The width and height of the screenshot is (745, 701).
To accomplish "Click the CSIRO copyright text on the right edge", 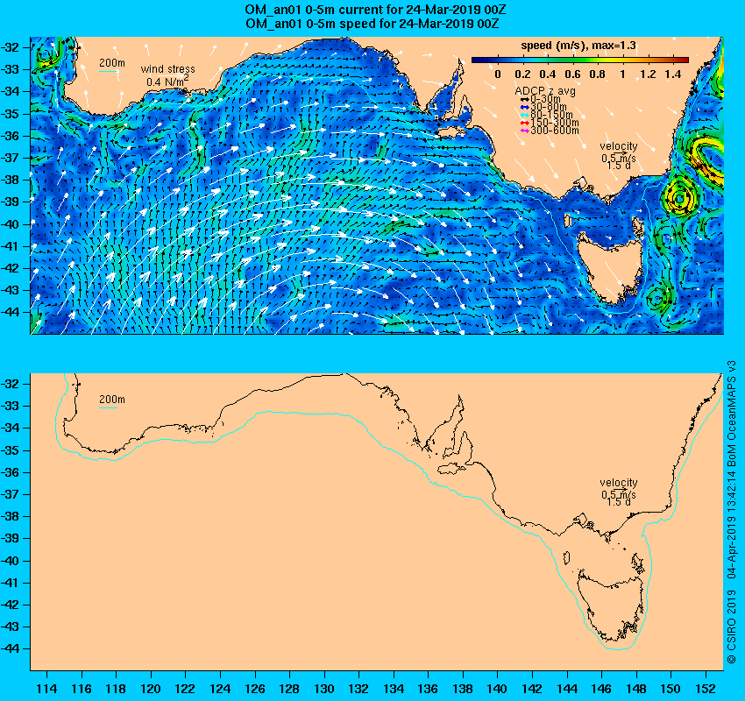I will tap(732, 512).
